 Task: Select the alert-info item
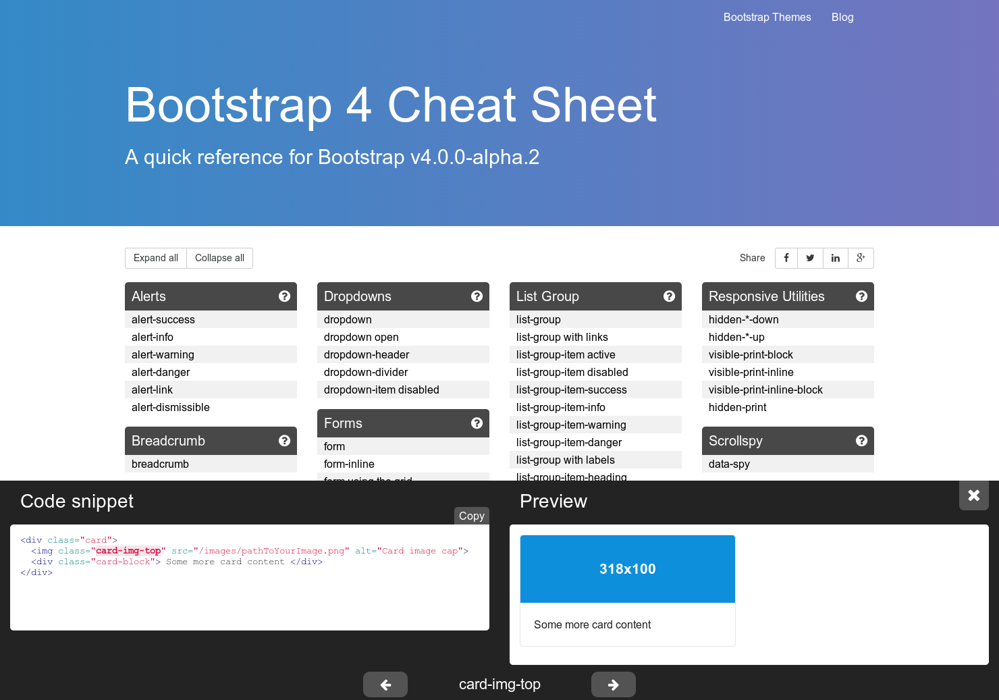211,337
